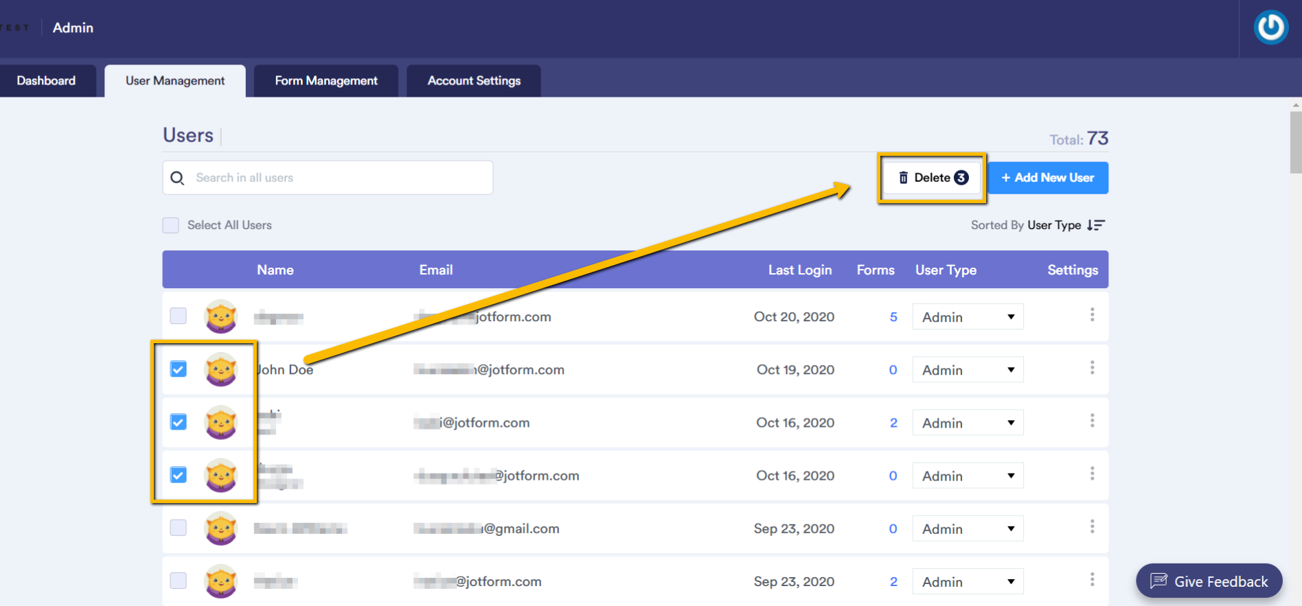This screenshot has width=1302, height=606.
Task: Open three-dot settings menu for John Doe
Action: point(1092,368)
